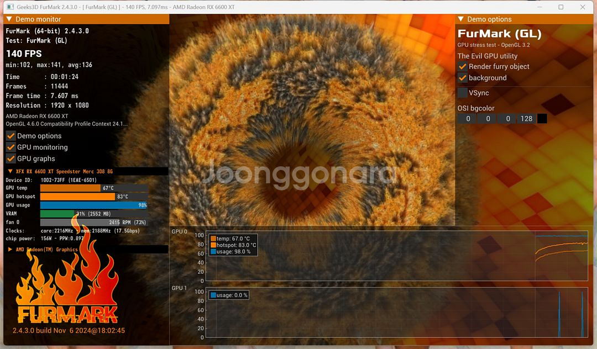This screenshot has height=349, width=597.
Task: Click the OSI bgcolor black color swatch
Action: pos(542,119)
